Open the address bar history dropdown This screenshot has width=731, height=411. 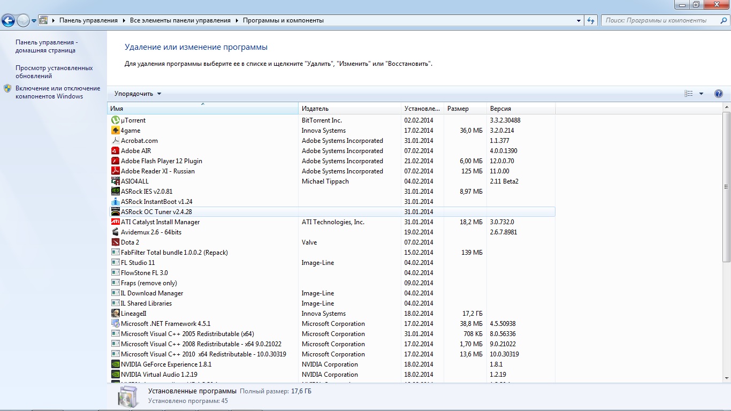coord(579,21)
